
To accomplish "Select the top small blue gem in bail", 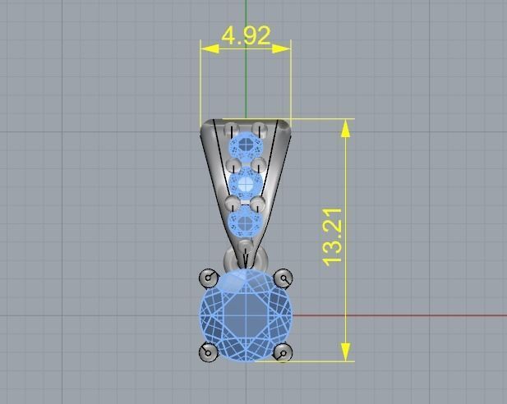I will 246,147.
